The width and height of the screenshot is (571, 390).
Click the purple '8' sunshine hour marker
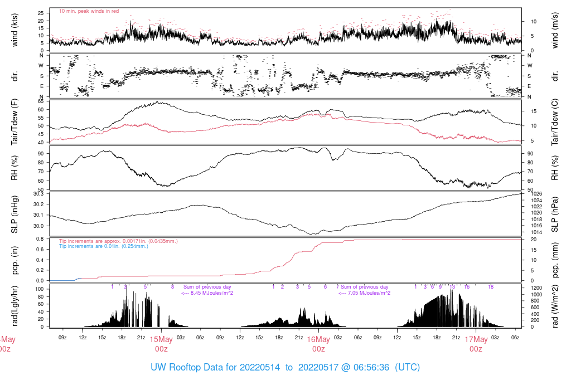click(x=173, y=287)
